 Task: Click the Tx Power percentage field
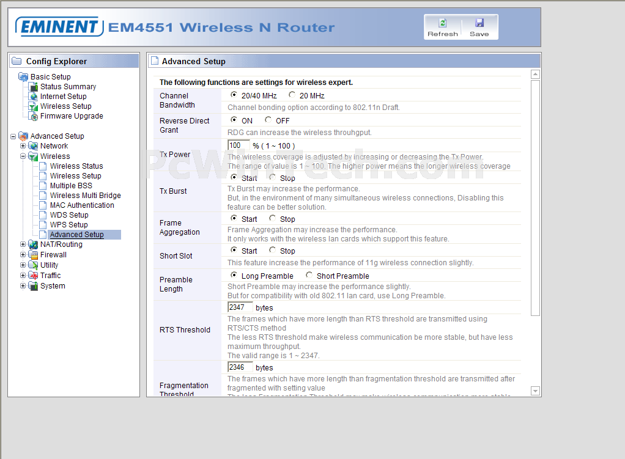point(239,145)
